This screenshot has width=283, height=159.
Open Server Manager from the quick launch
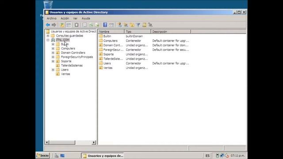click(x=56, y=155)
